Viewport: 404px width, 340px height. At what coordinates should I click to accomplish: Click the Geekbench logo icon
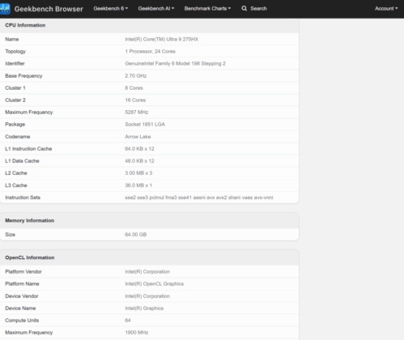click(5, 9)
